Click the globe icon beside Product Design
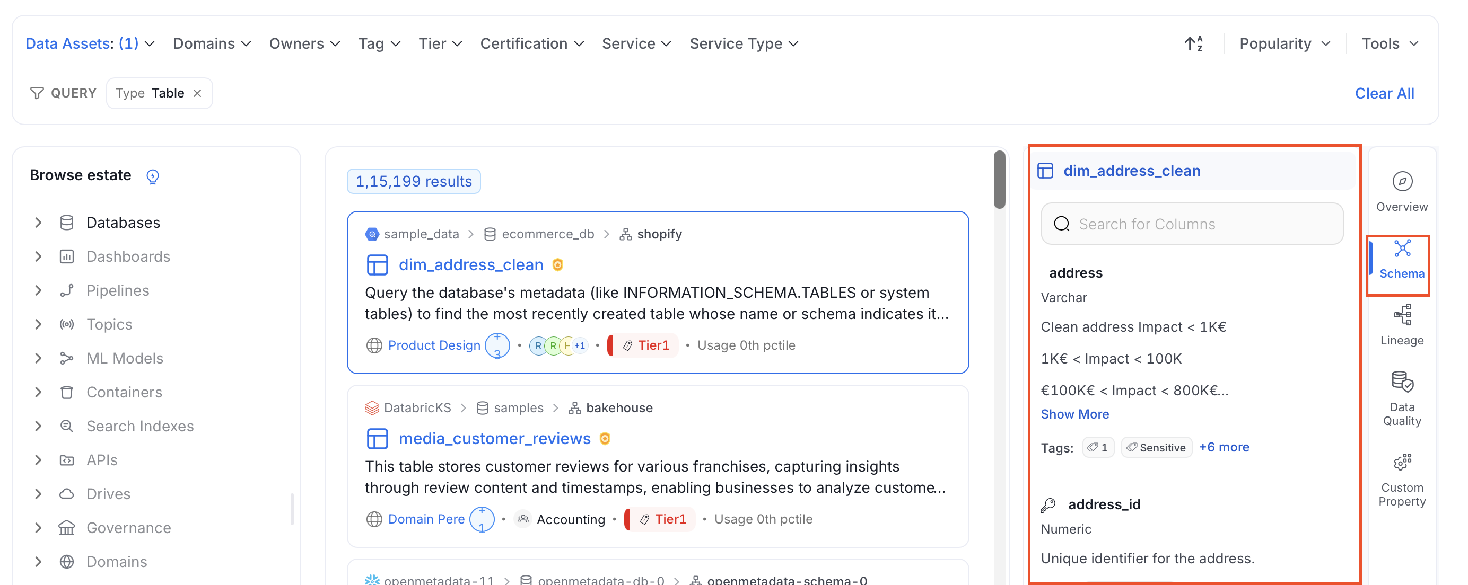Image resolution: width=1468 pixels, height=585 pixels. [x=374, y=345]
